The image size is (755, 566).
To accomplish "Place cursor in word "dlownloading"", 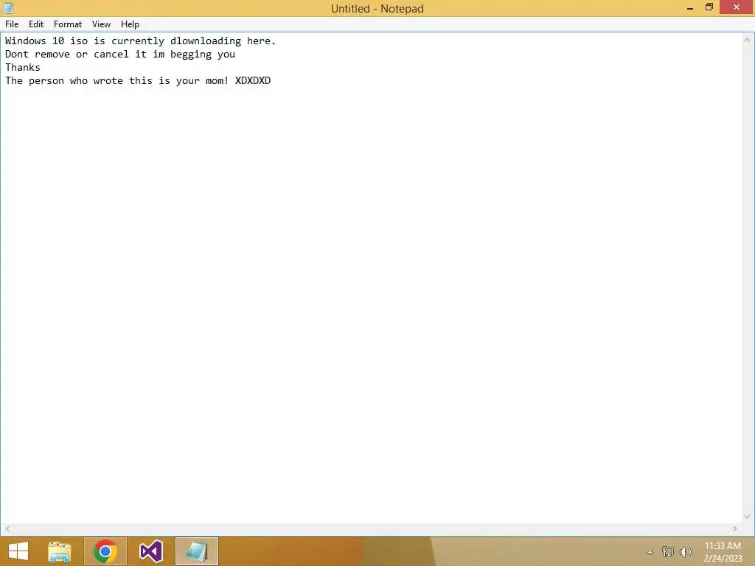I will (x=206, y=41).
